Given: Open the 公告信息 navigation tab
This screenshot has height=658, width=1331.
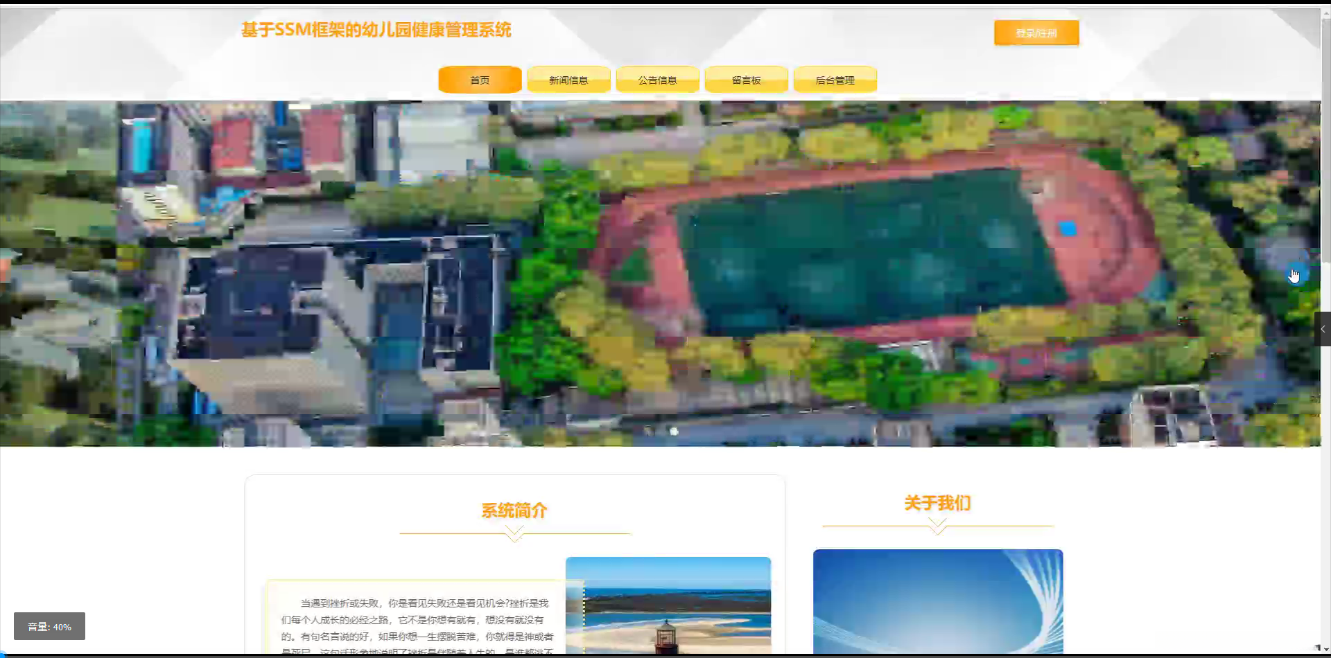Looking at the screenshot, I should [x=657, y=80].
